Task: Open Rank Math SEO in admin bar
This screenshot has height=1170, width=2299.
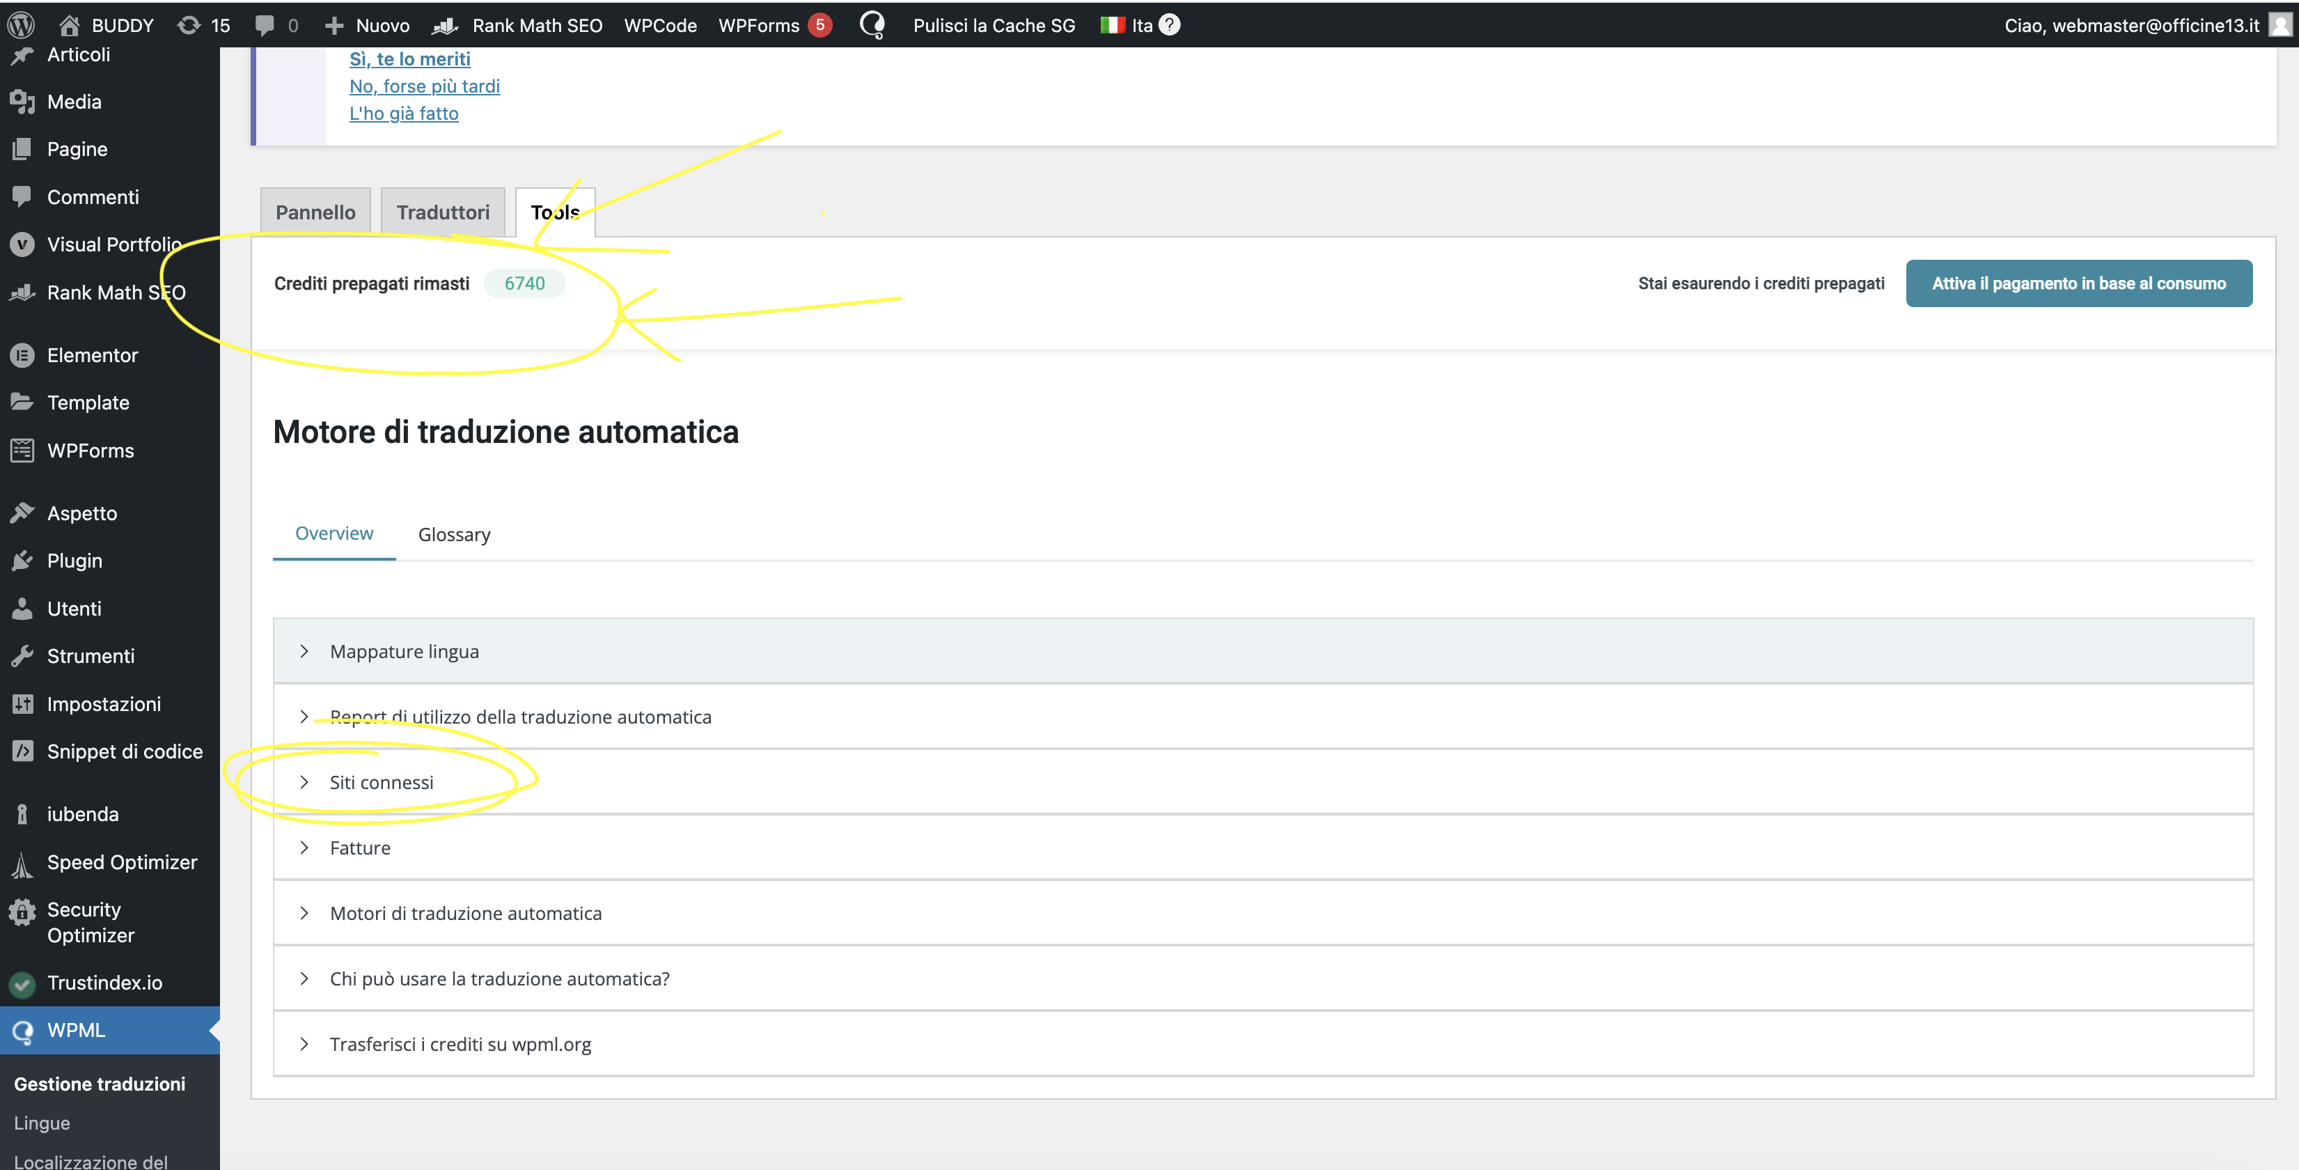Action: point(517,25)
